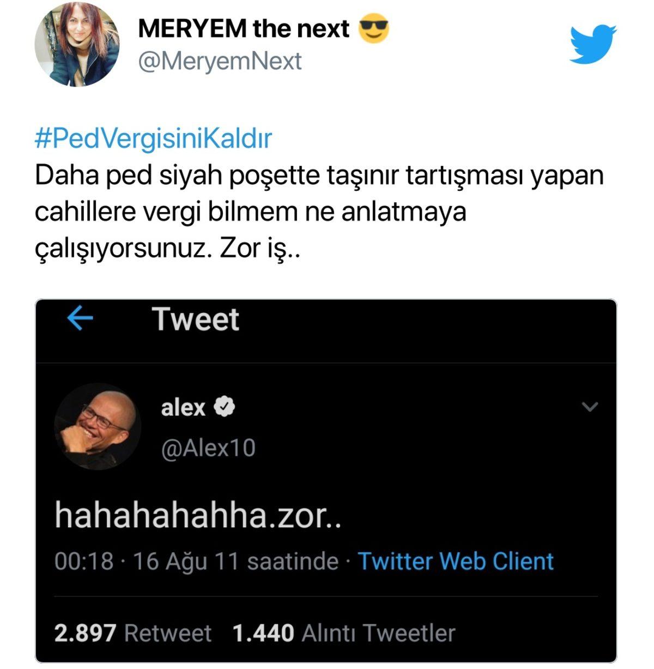This screenshot has width=654, height=669.
Task: Open the Twitter Web Client link
Action: [x=456, y=560]
